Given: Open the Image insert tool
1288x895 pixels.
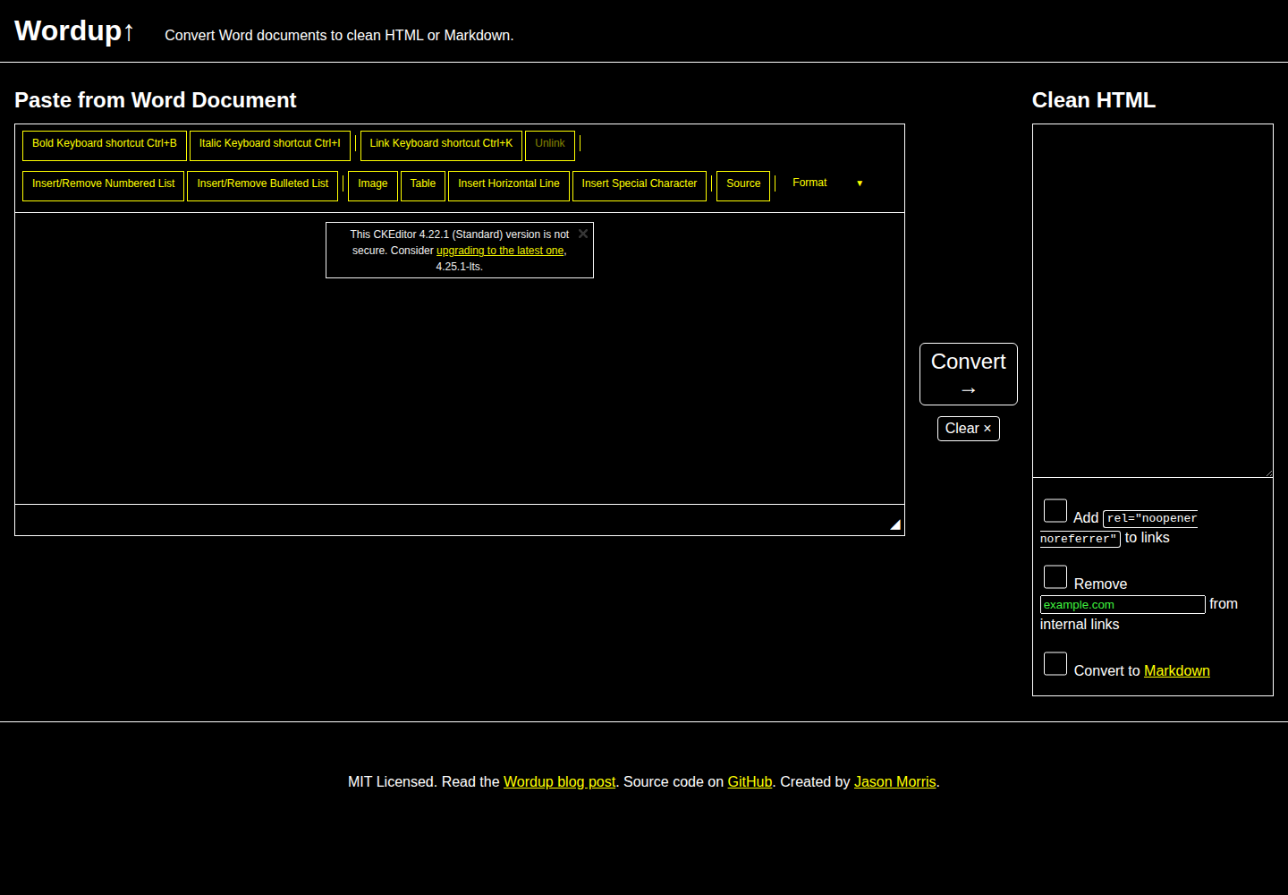Looking at the screenshot, I should coord(372,184).
